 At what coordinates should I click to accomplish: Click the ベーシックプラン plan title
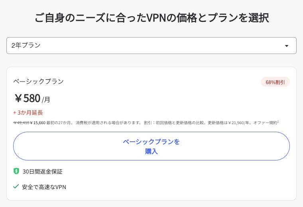(x=38, y=81)
